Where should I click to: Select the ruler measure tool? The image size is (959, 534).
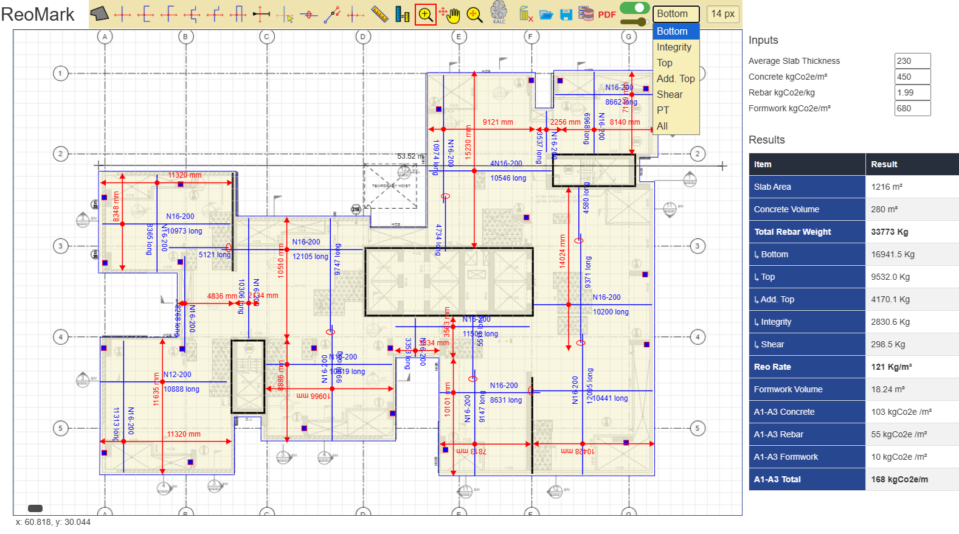click(x=379, y=14)
